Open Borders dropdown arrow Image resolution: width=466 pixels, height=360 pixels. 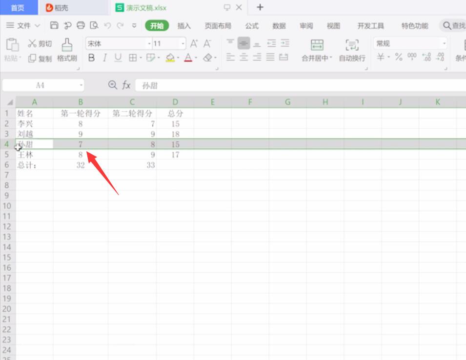point(141,58)
